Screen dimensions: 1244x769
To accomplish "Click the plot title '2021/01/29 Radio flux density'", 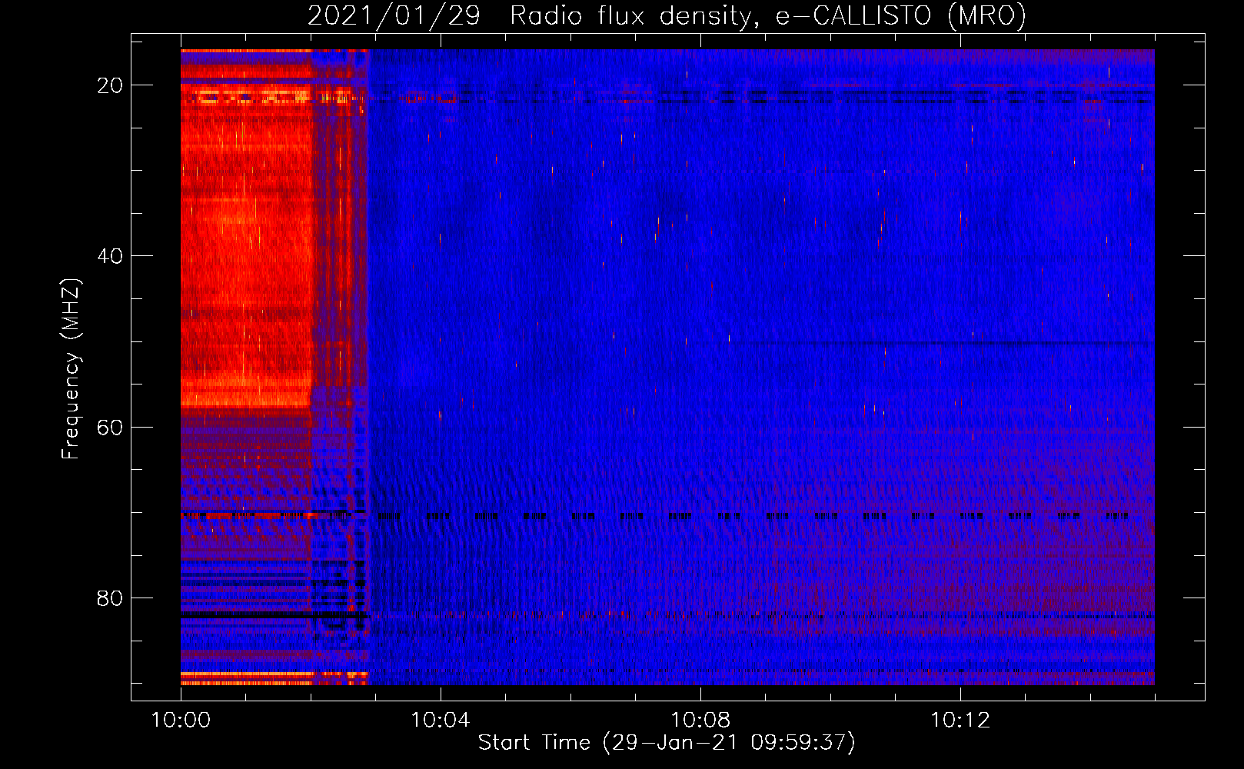I will point(667,16).
